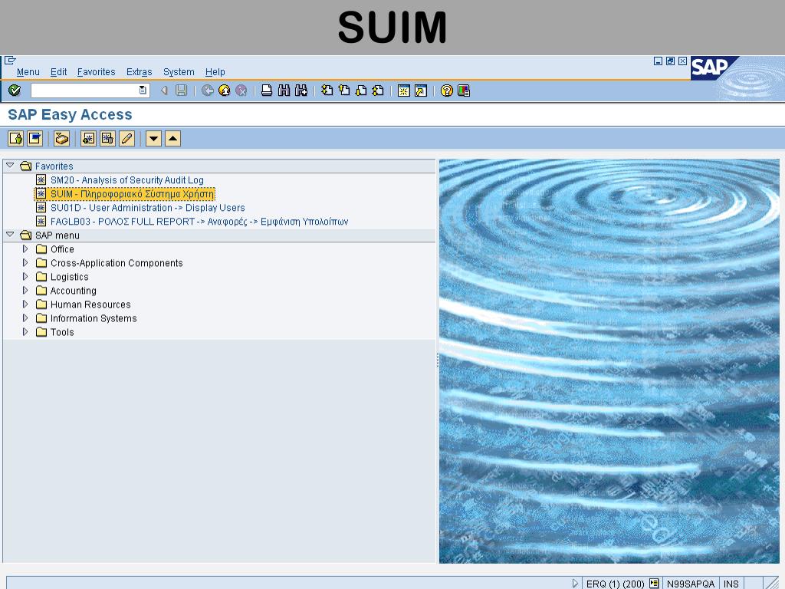The height and width of the screenshot is (589, 785).
Task: Click the SAP menu folder label
Action: (57, 235)
